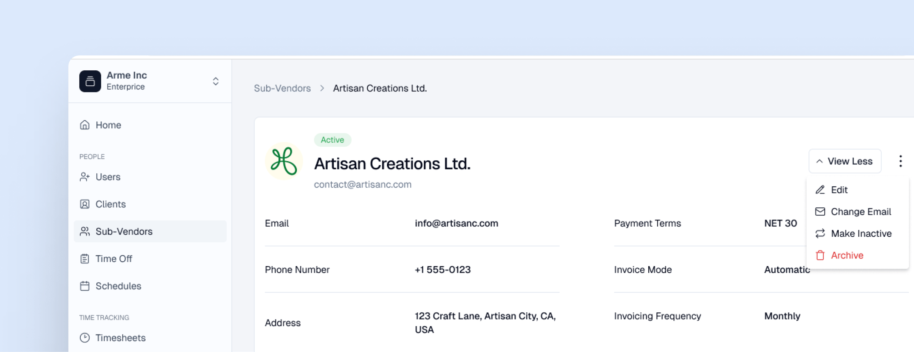The width and height of the screenshot is (914, 352).
Task: Choose Edit from the context menu
Action: coord(839,190)
